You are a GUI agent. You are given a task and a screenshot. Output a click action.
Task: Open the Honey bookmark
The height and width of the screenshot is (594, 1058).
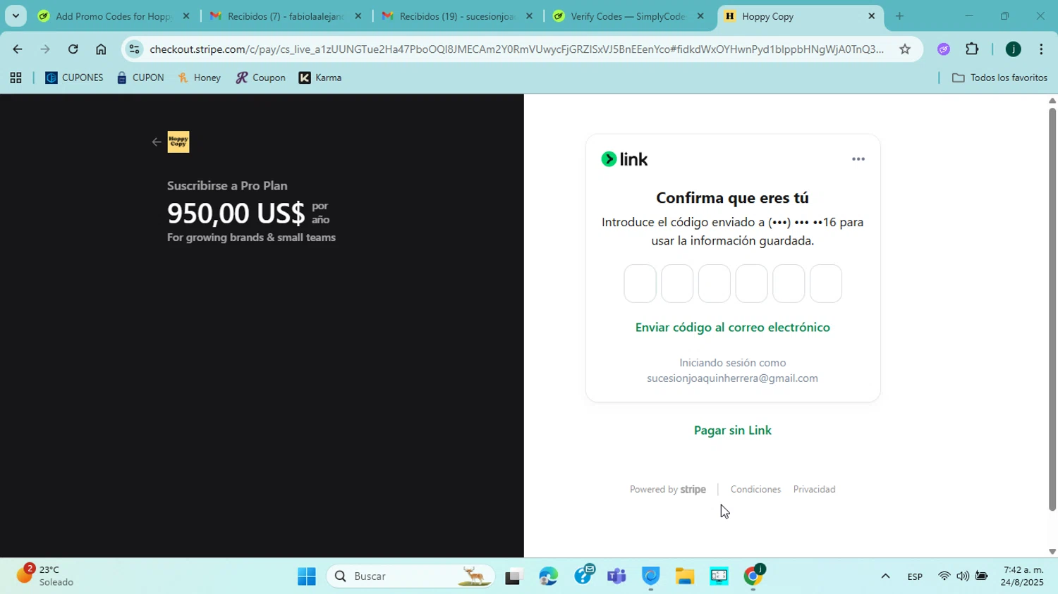pos(200,78)
